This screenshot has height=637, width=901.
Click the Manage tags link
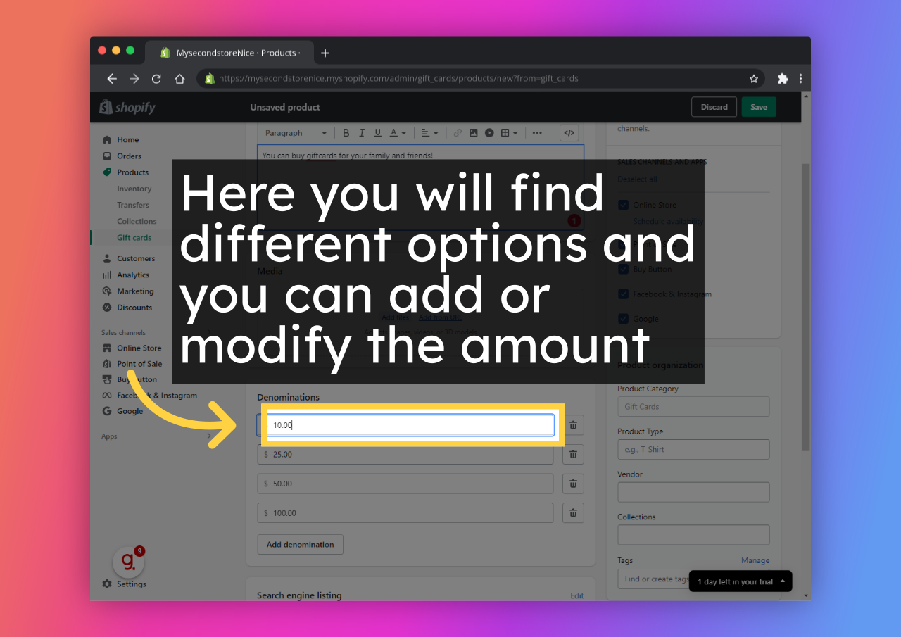coord(755,560)
